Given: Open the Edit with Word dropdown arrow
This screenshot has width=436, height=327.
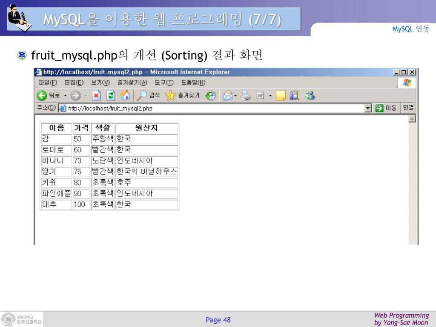Looking at the screenshot, I should [x=270, y=96].
